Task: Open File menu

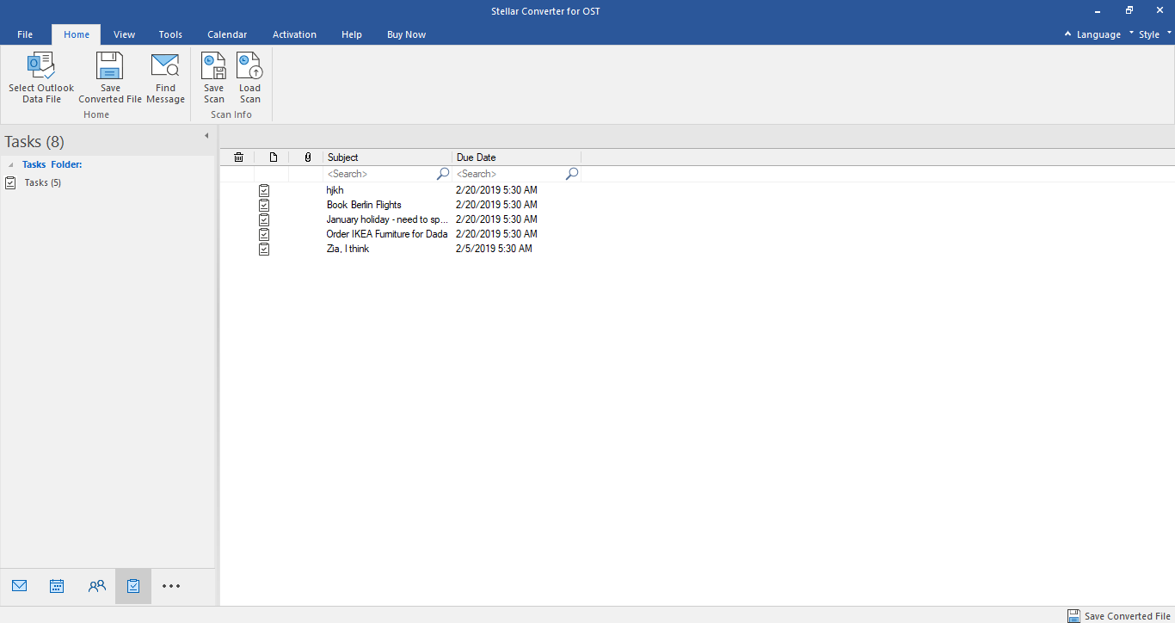Action: 25,34
